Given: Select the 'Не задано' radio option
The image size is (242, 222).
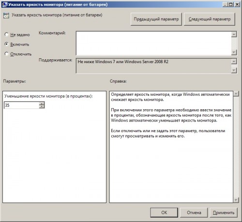Looking at the screenshot, I should pyautogui.click(x=6, y=34).
